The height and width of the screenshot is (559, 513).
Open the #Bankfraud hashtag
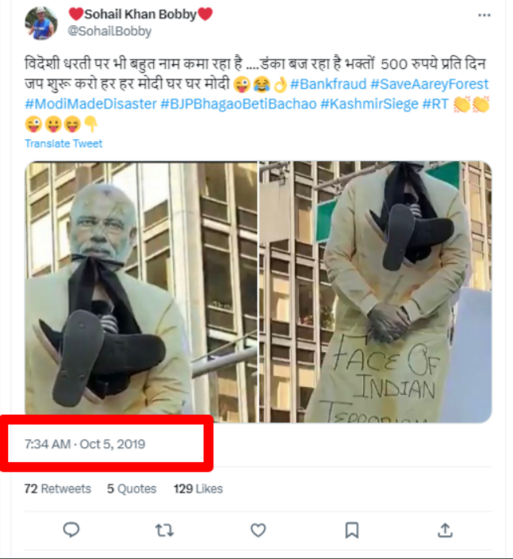pos(327,84)
